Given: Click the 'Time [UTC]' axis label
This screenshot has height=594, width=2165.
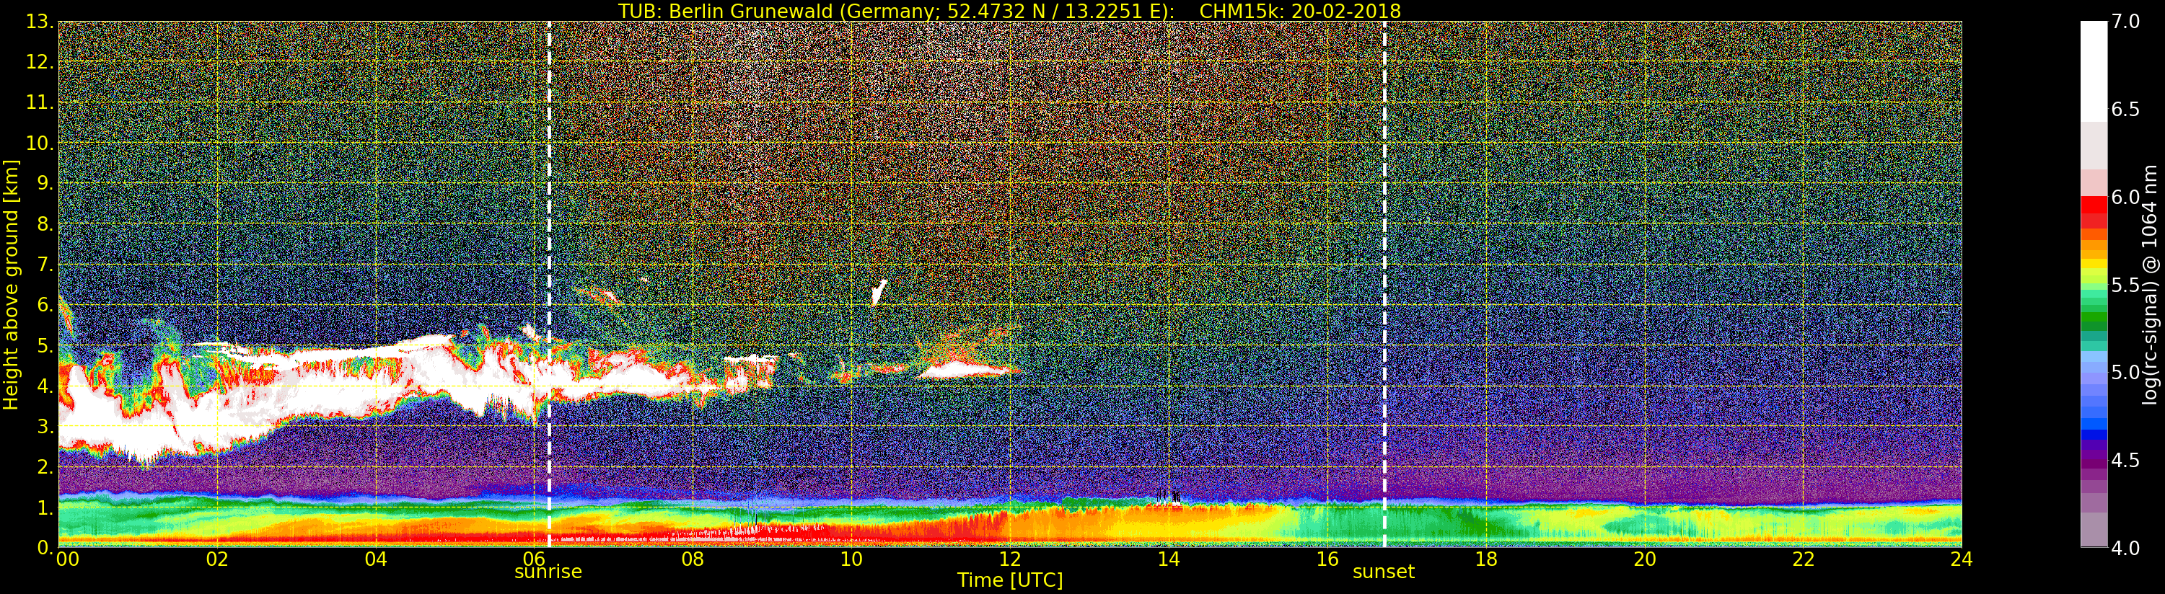Looking at the screenshot, I should pyautogui.click(x=1010, y=580).
